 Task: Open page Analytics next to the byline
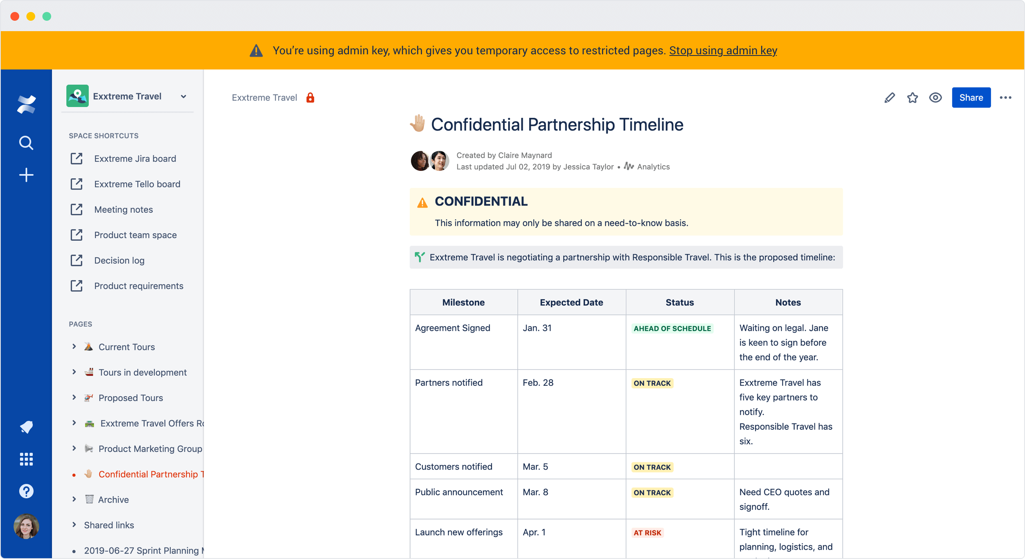[653, 167]
